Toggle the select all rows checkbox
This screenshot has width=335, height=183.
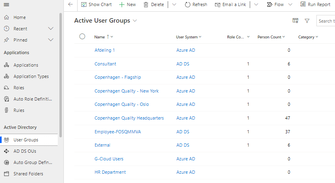pyautogui.click(x=82, y=37)
